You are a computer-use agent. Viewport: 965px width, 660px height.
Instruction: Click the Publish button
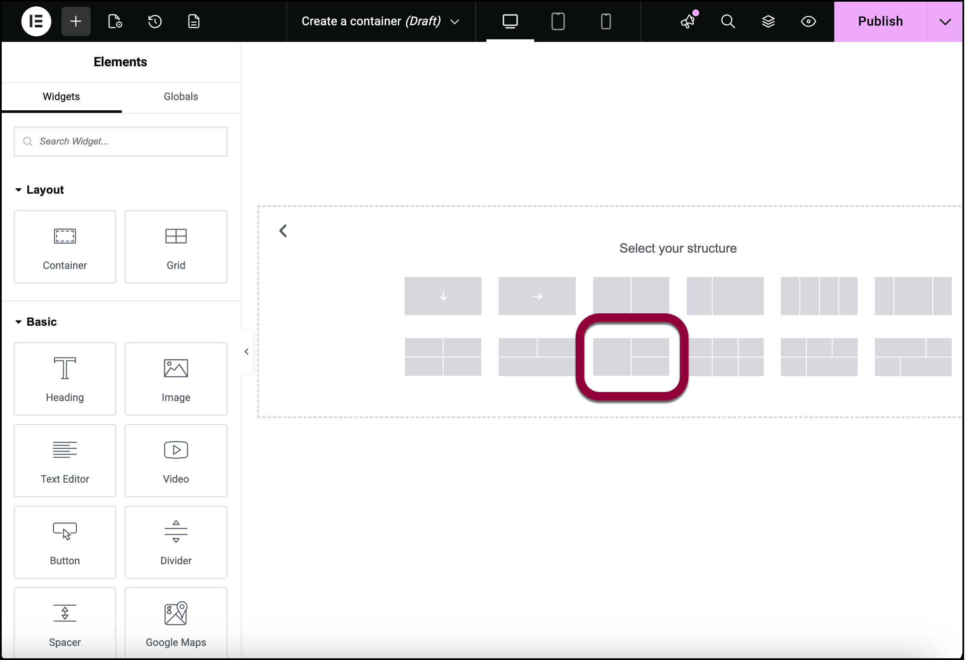pos(880,21)
